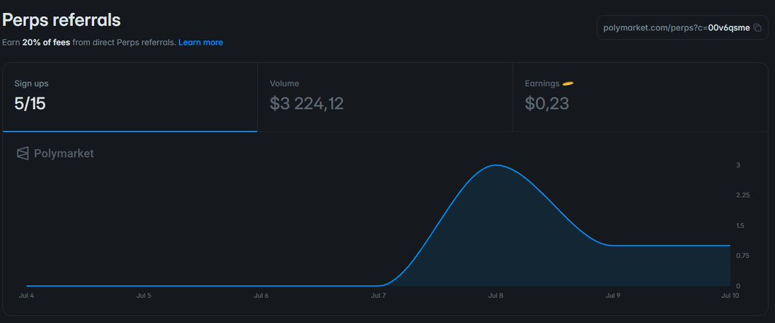This screenshot has height=323, width=775.
Task: Switch to the Volume tab
Action: 385,97
